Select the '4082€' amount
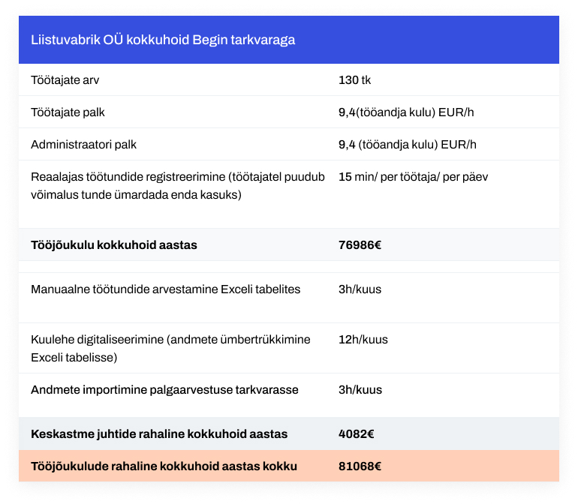 click(356, 434)
